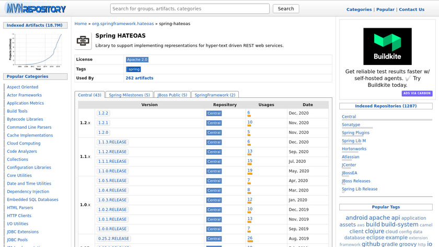
Task: Click Central badge for version 1.2.2
Action: coord(214,113)
